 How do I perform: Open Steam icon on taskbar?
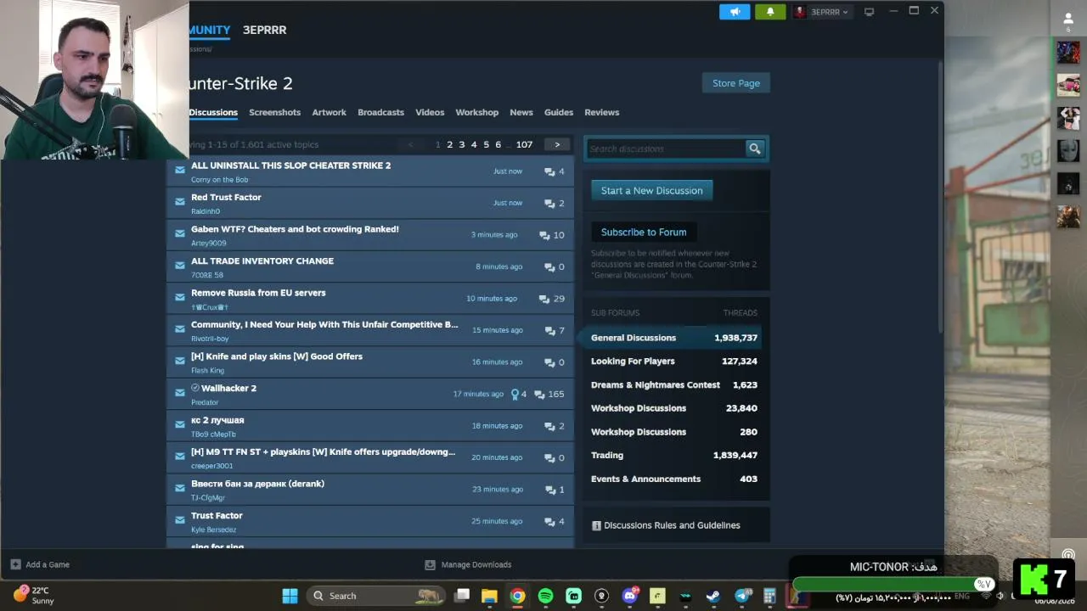coord(713,596)
